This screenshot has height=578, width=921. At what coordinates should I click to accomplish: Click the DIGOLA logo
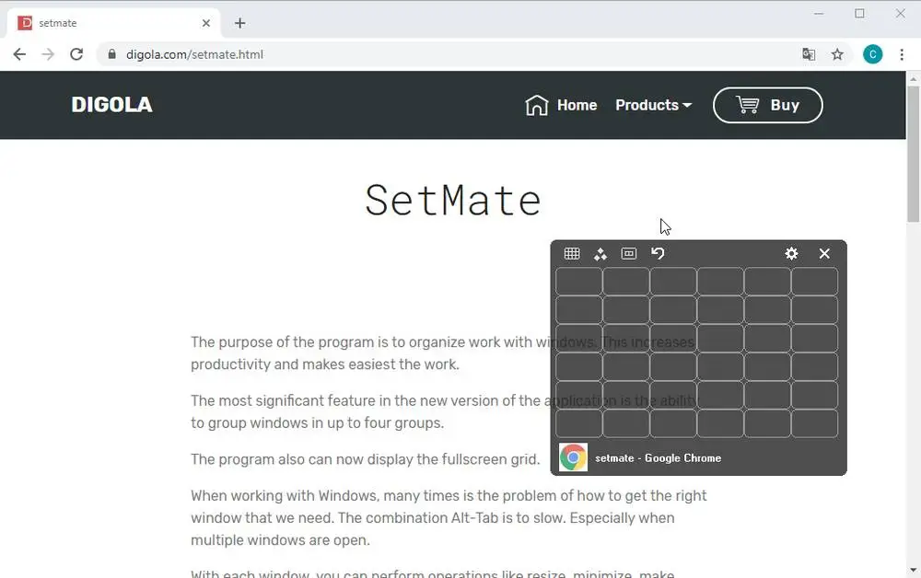click(x=111, y=105)
